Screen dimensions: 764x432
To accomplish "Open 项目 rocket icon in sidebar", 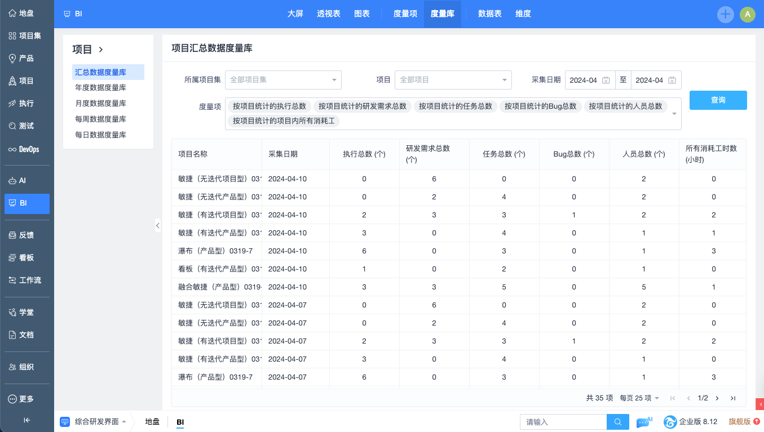I will 12,81.
